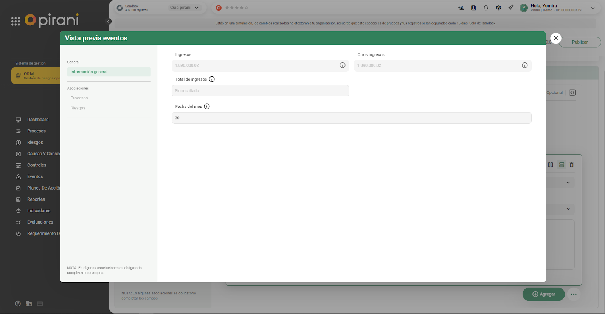Select the stacked rows layout toggle
Viewport: 605px width, 314px height.
(x=562, y=165)
